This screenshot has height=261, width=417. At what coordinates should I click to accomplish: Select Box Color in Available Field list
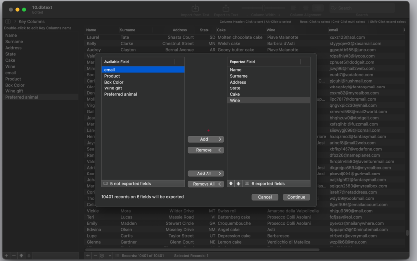tap(143, 82)
